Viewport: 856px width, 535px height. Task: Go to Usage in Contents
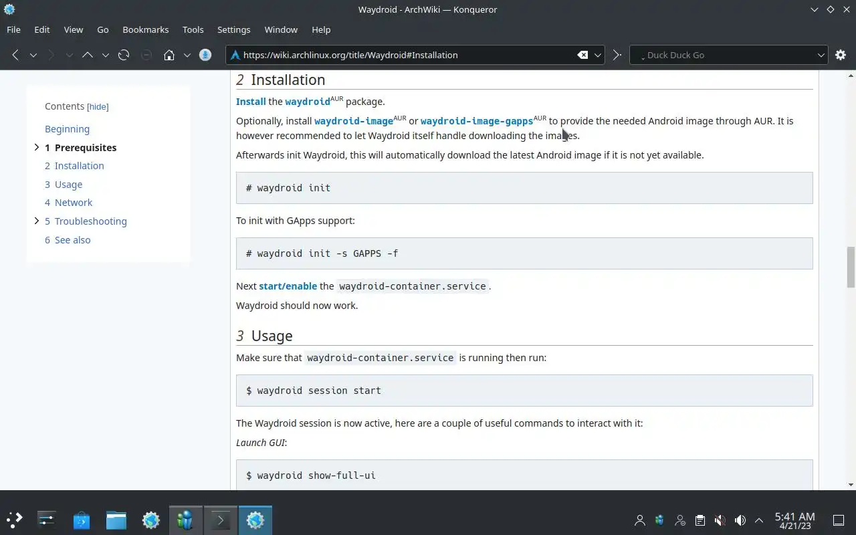[x=64, y=185]
